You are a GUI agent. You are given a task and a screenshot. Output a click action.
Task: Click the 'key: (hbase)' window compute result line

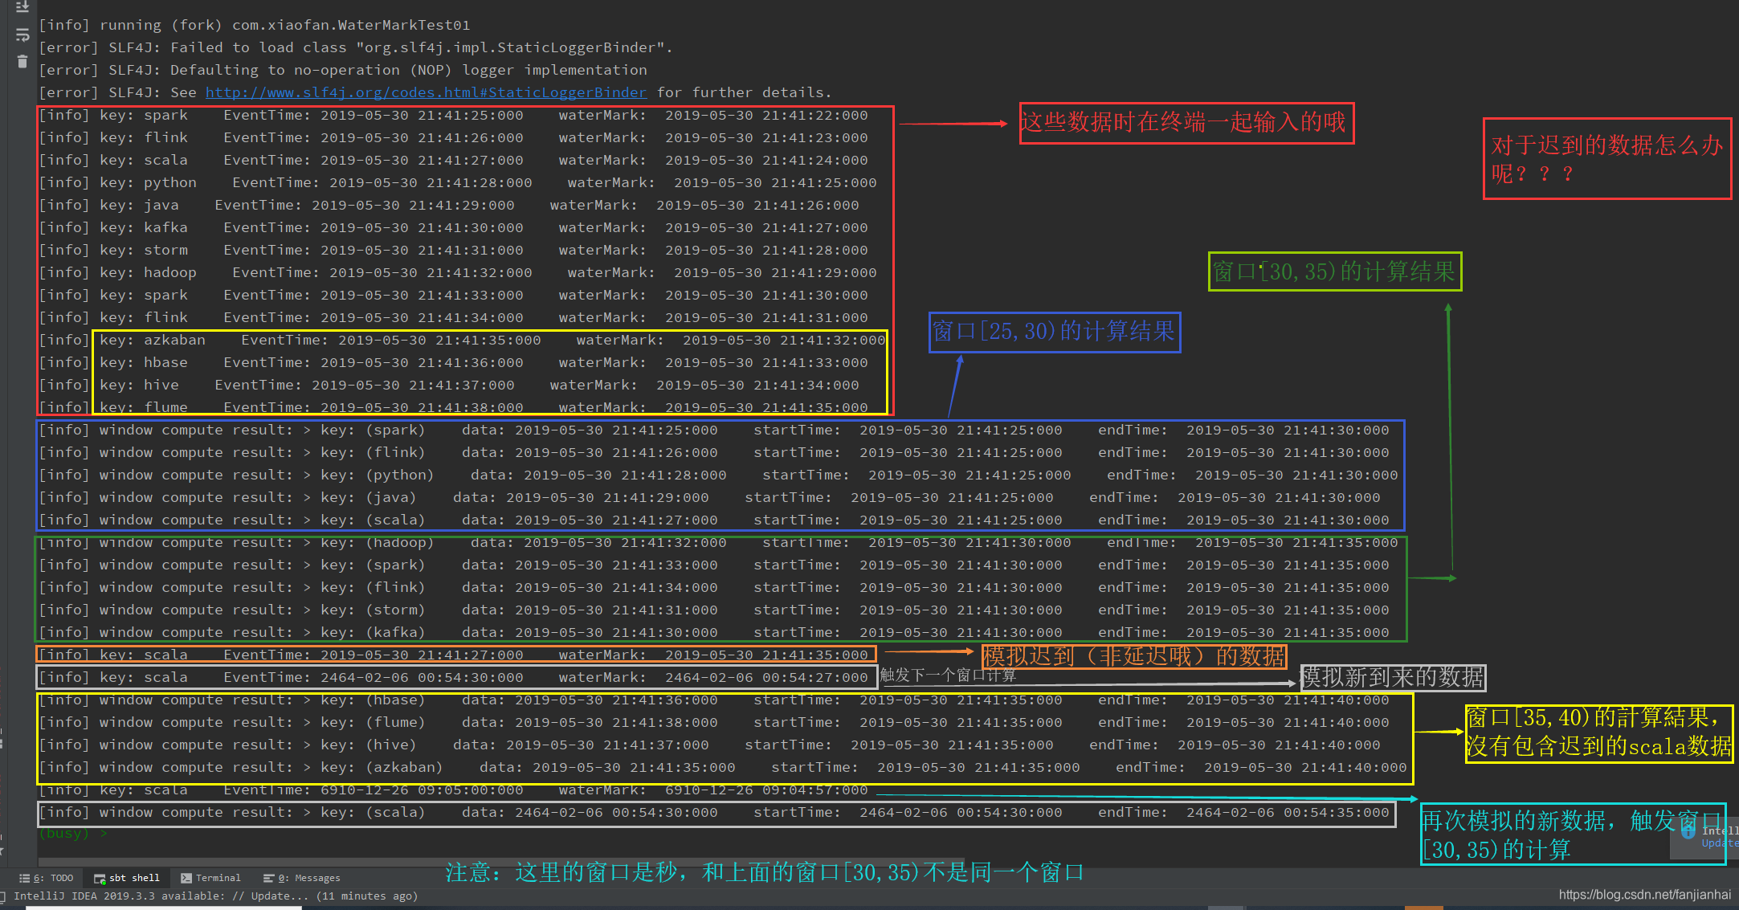coord(714,700)
